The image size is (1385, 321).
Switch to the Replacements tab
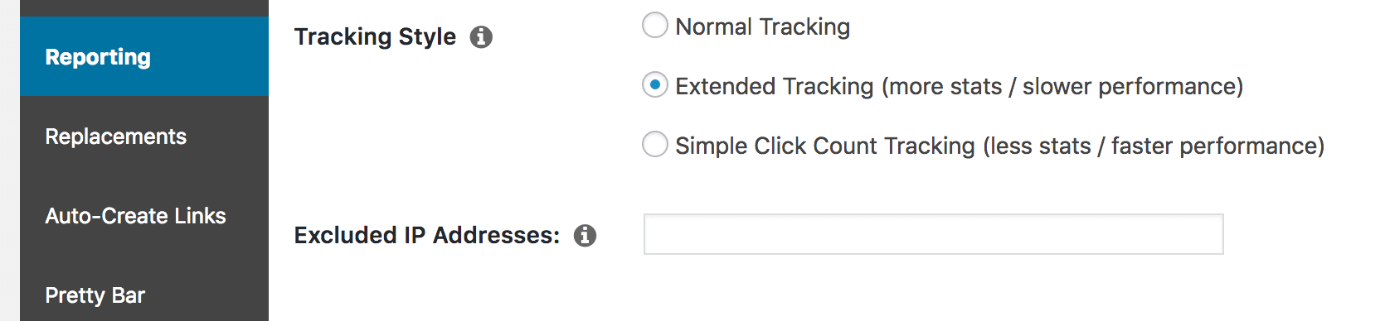tap(144, 136)
